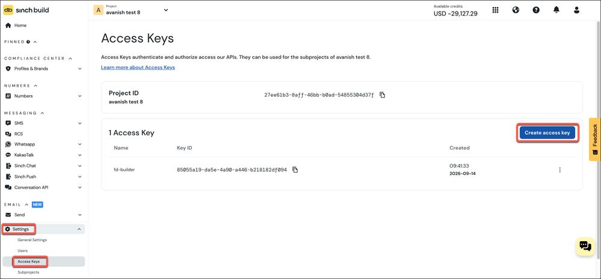Screen dimensions: 601x279
Task: Open the help question mark icon
Action: tap(536, 10)
